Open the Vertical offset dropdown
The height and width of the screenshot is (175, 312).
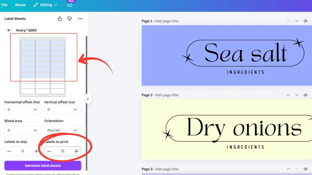point(63,110)
